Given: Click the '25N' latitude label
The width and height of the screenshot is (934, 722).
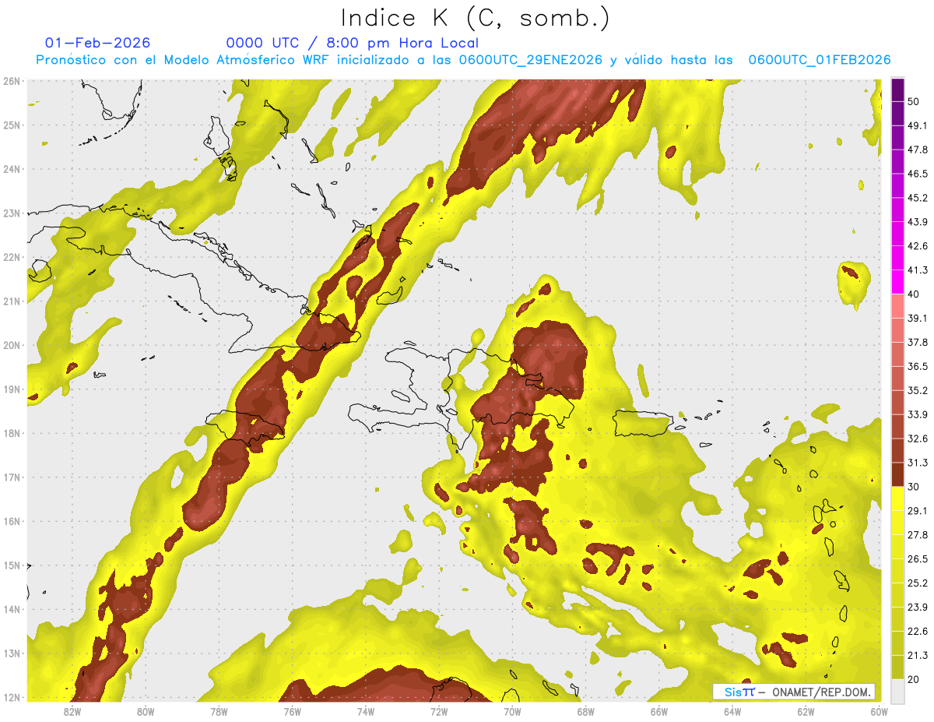Looking at the screenshot, I should click(x=12, y=125).
